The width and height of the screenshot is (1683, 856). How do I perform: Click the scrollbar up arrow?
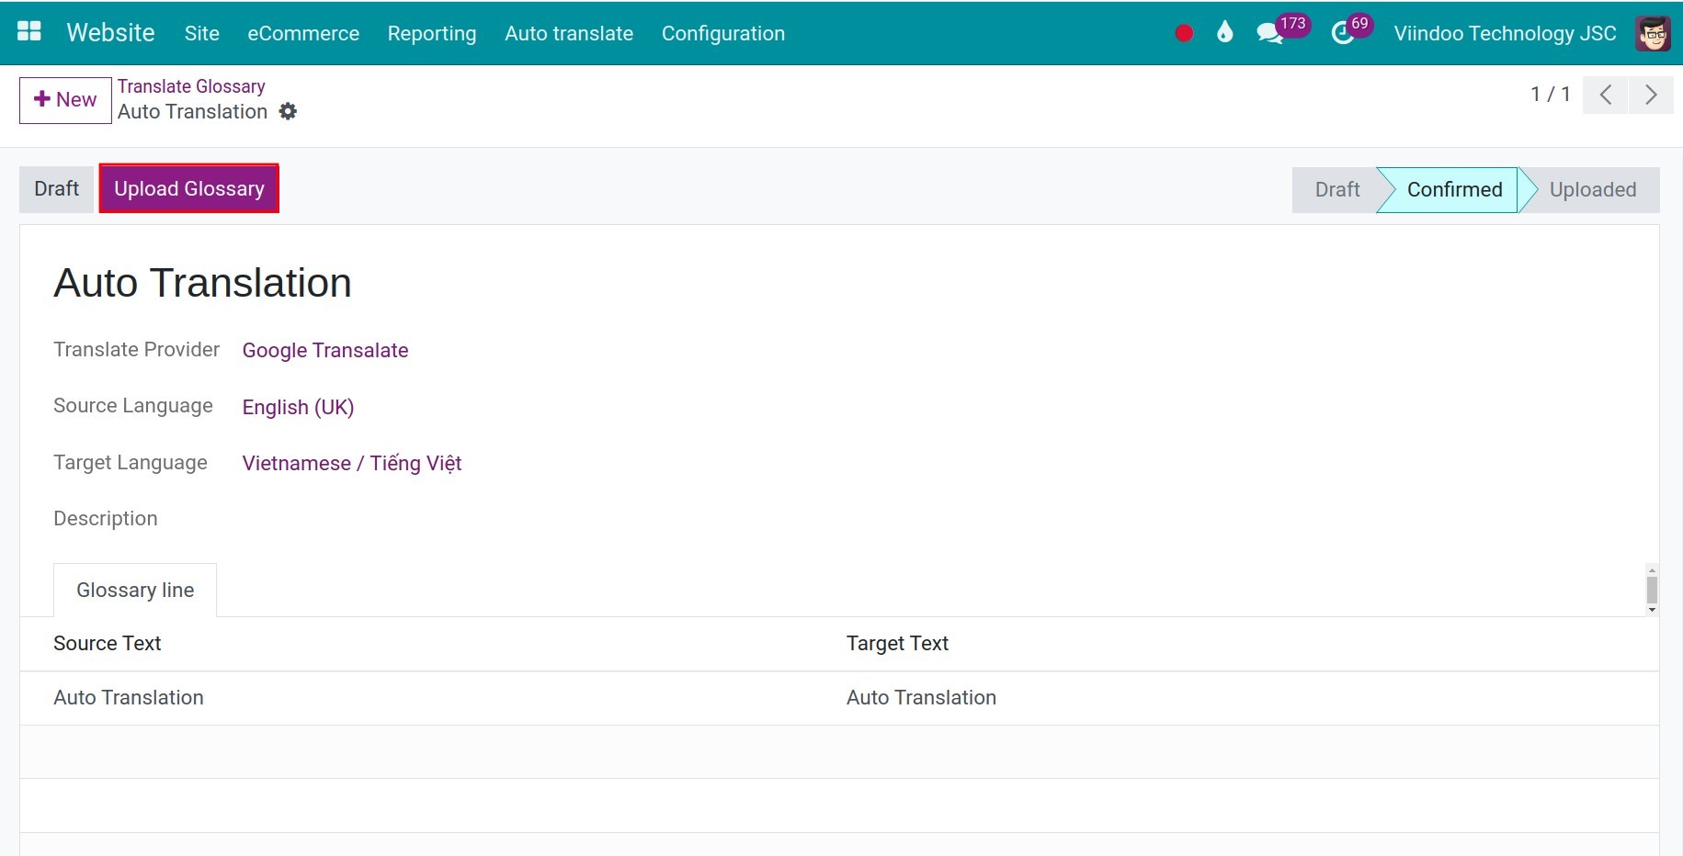pos(1652,570)
